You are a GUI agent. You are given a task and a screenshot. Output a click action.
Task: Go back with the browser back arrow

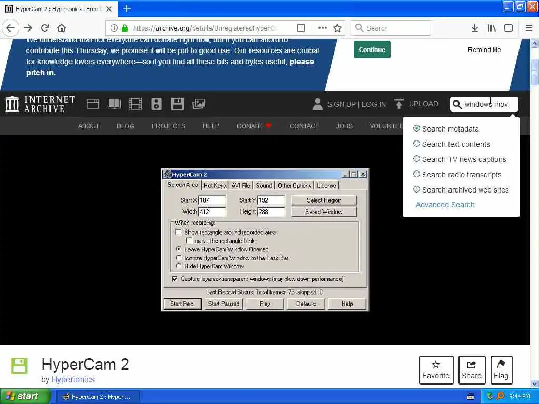11,28
